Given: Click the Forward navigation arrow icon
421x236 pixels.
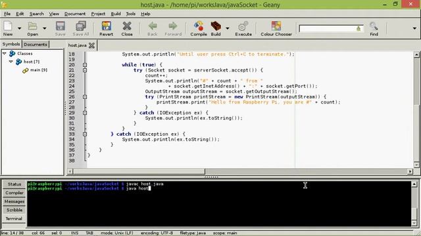Looking at the screenshot, I should 173,26.
